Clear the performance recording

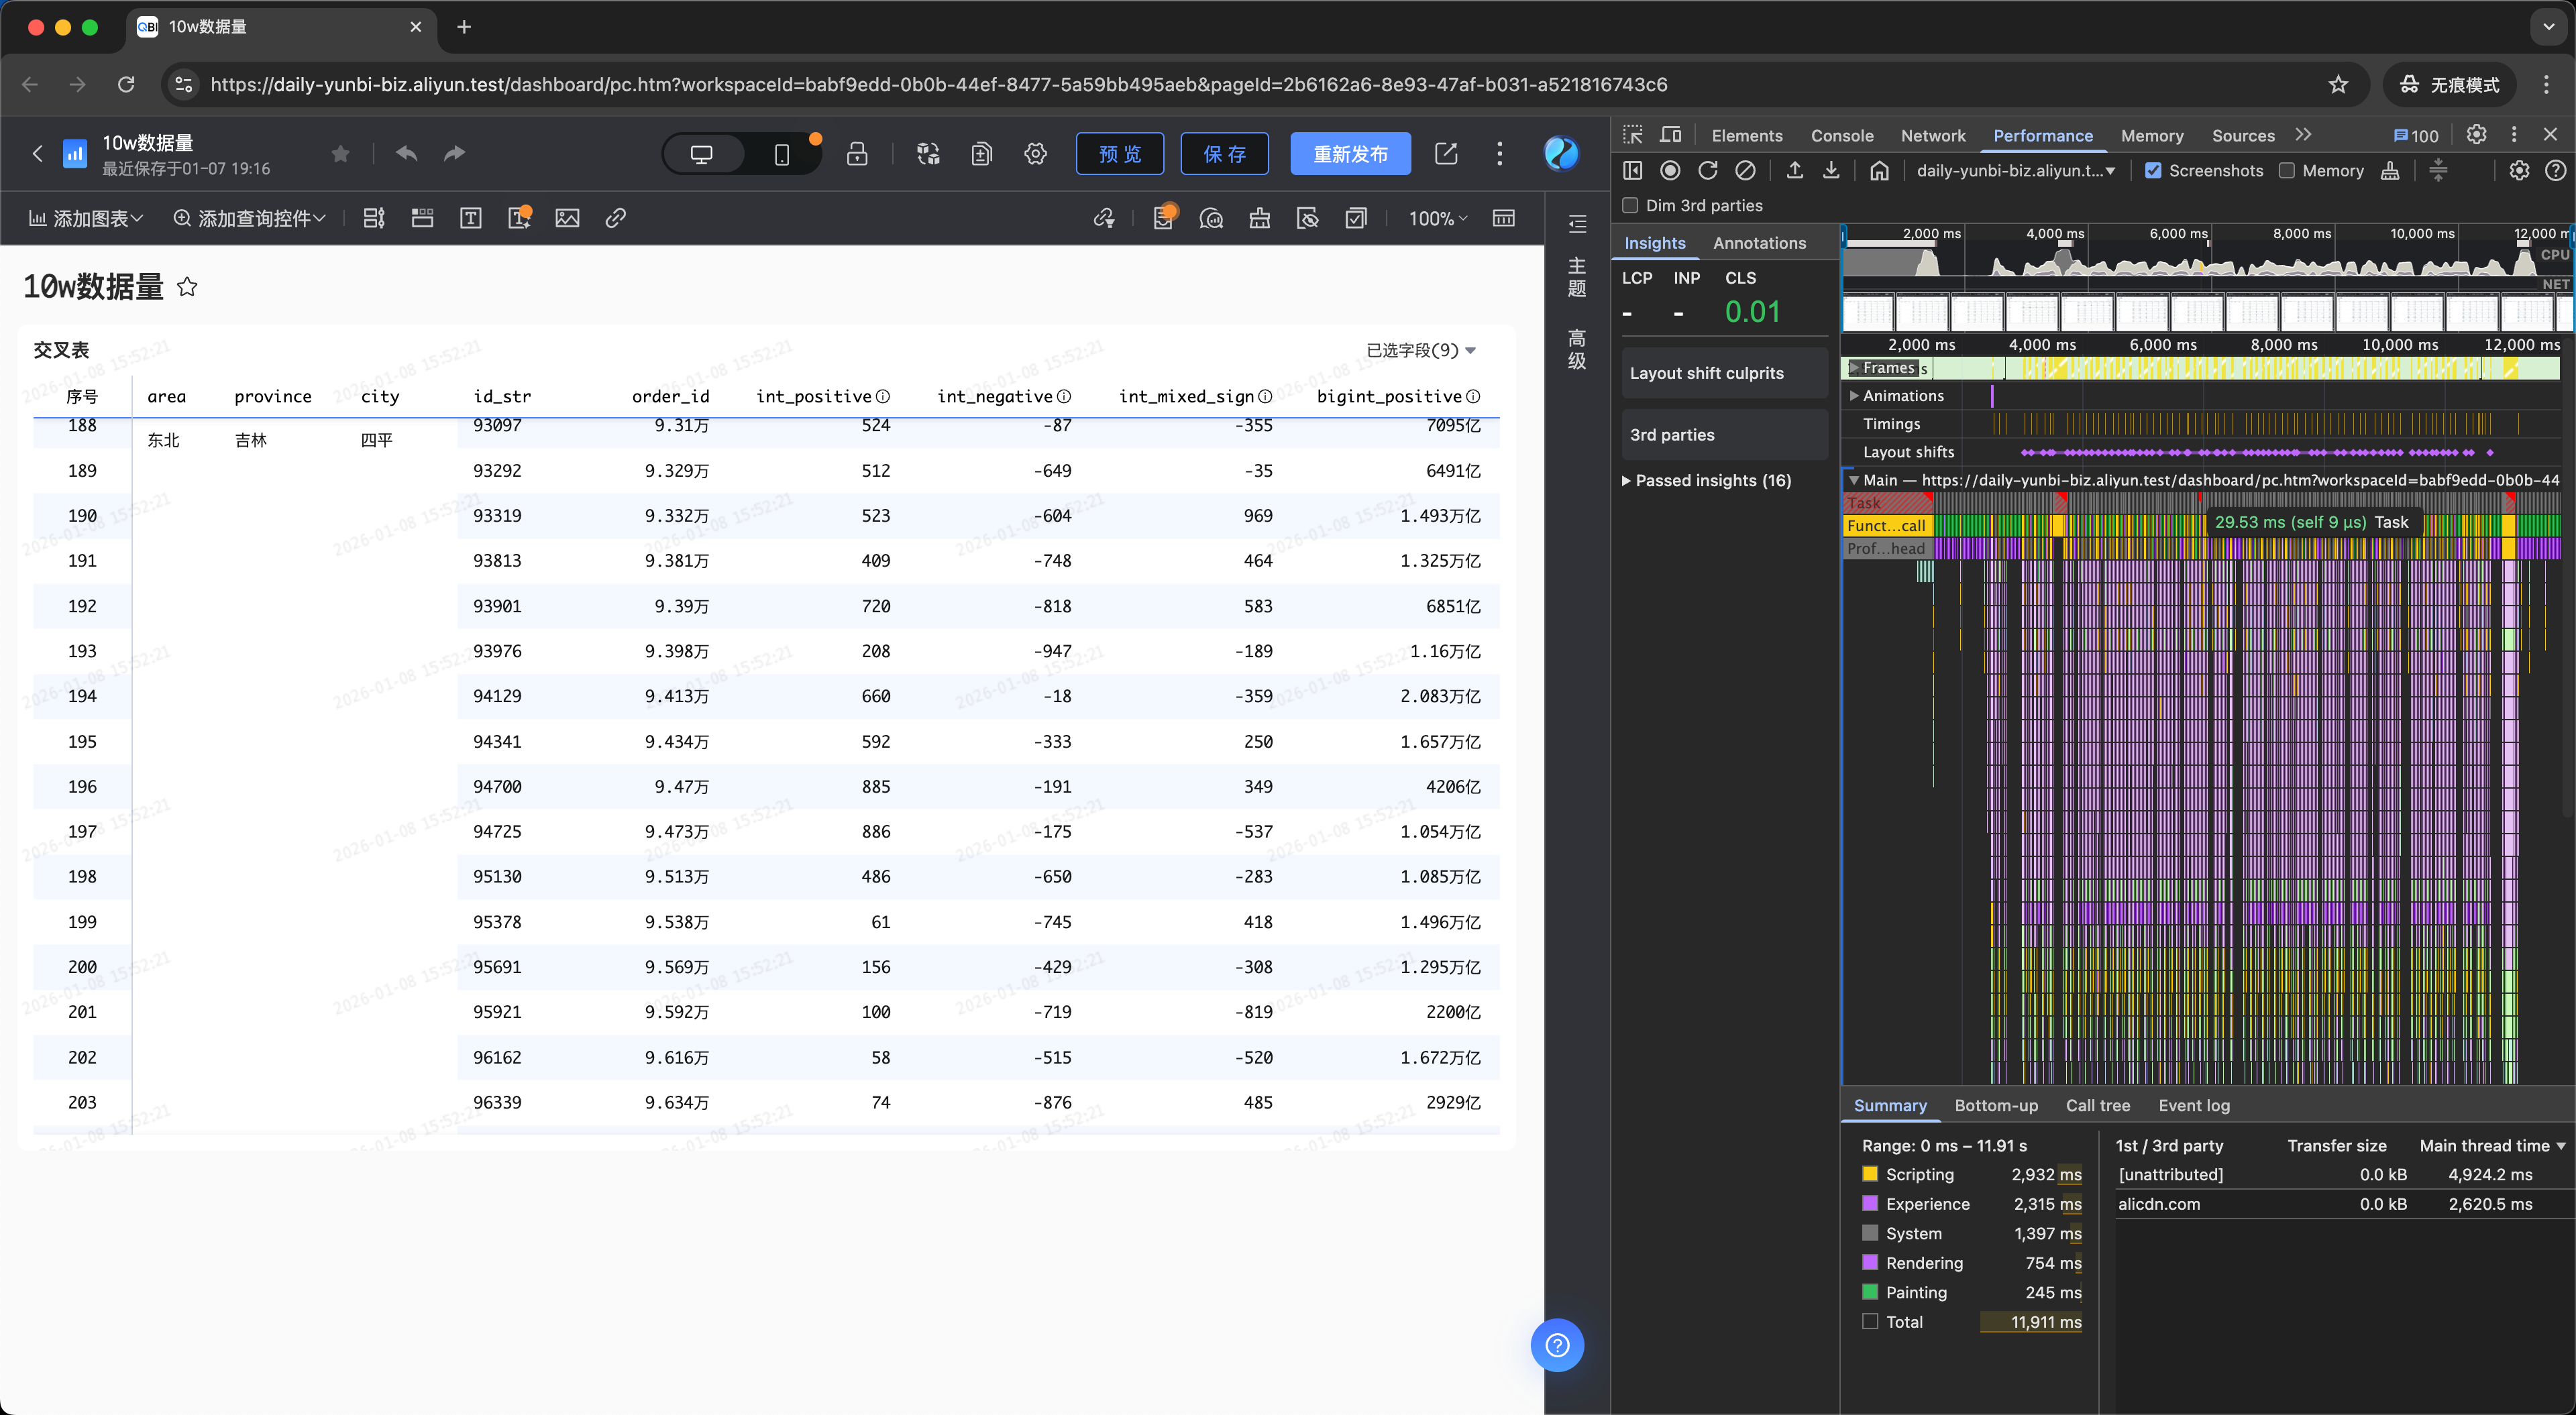coord(1745,171)
